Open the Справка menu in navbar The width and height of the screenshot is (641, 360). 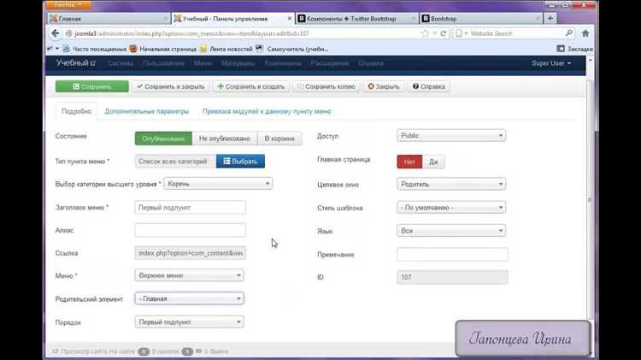pos(371,63)
